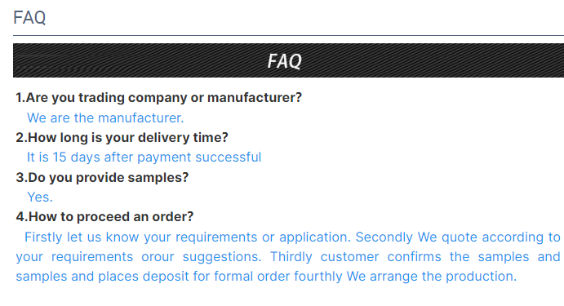
Task: Select question 2 about delivery time
Action: pyautogui.click(x=122, y=137)
